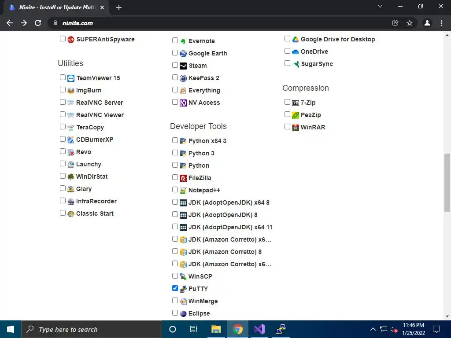Close the Ninite browser tab
Screen dimensions: 451x338
102,8
